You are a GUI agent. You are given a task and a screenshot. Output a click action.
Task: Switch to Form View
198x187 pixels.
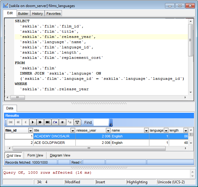coord(35,155)
